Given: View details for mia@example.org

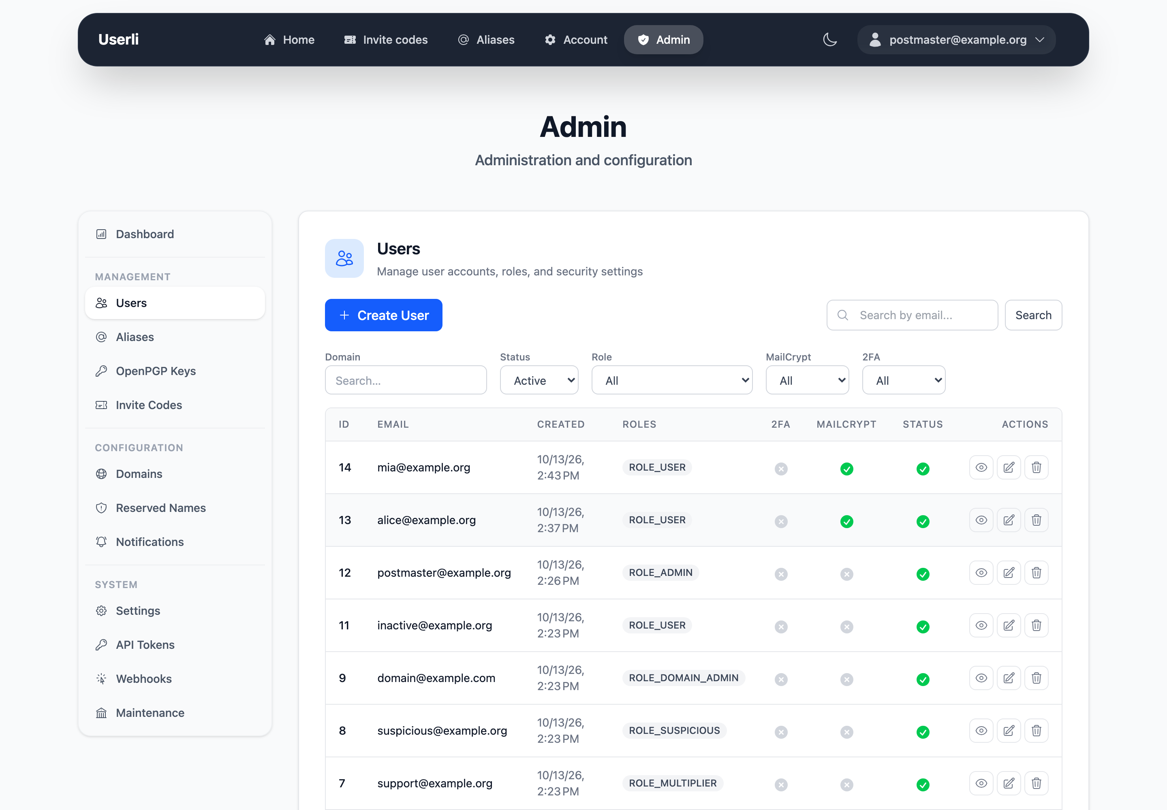Looking at the screenshot, I should (981, 467).
